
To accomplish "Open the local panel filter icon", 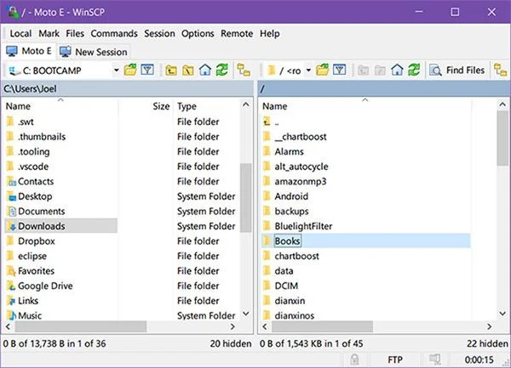I will (x=147, y=70).
